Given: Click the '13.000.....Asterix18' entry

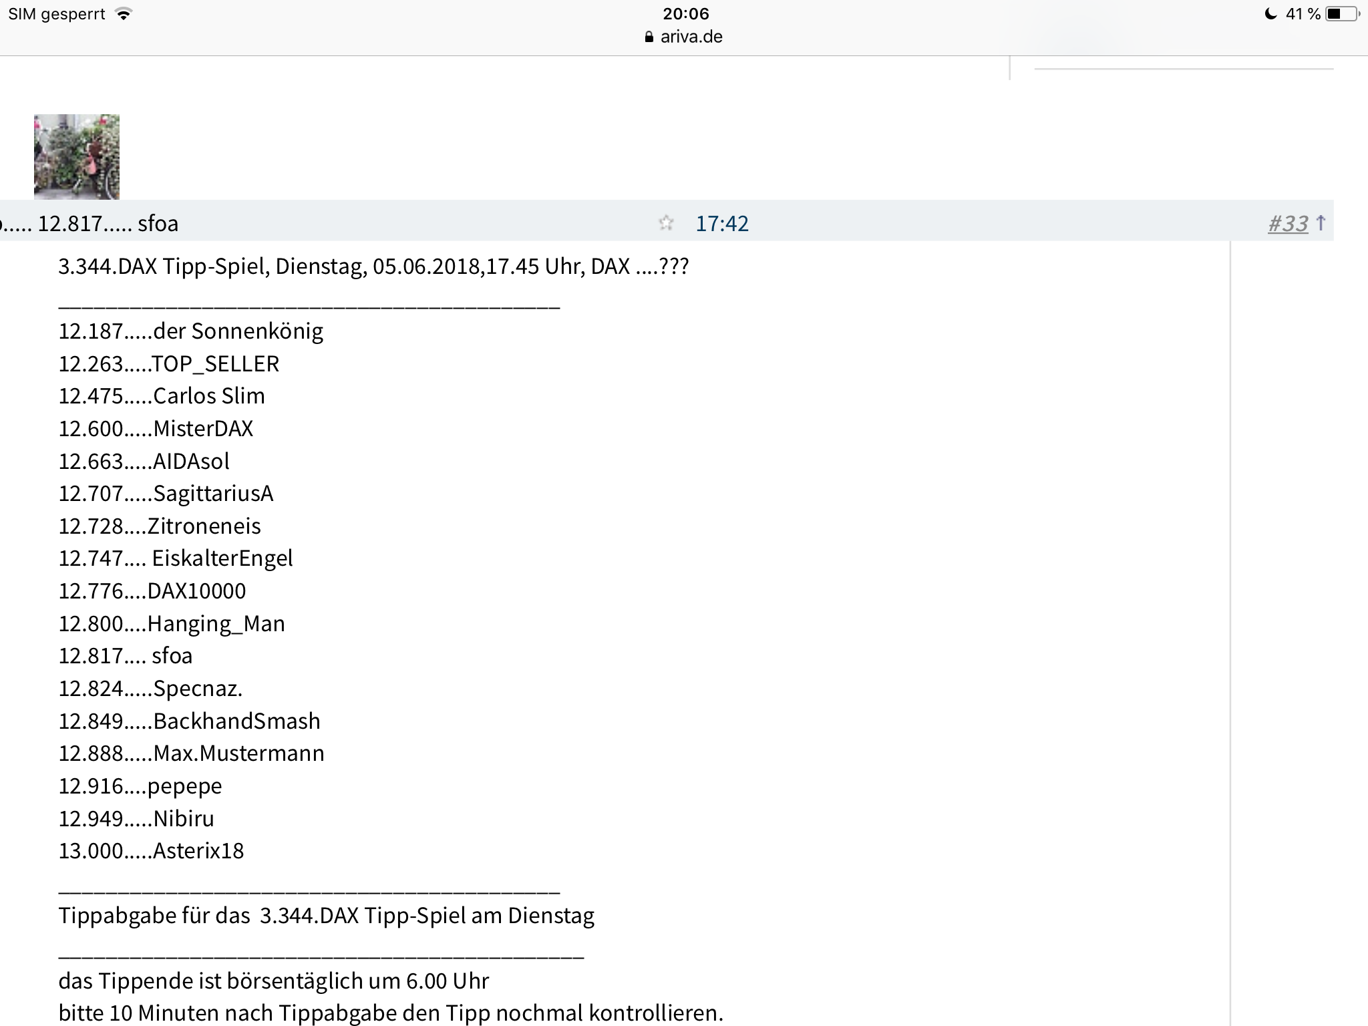Looking at the screenshot, I should click(x=151, y=851).
